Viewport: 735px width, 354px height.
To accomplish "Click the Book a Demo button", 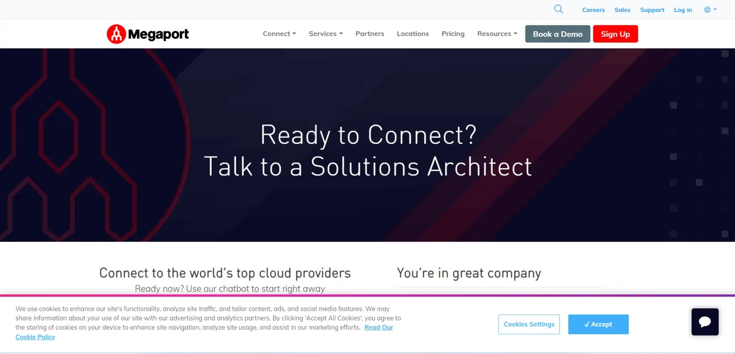I will click(x=558, y=34).
